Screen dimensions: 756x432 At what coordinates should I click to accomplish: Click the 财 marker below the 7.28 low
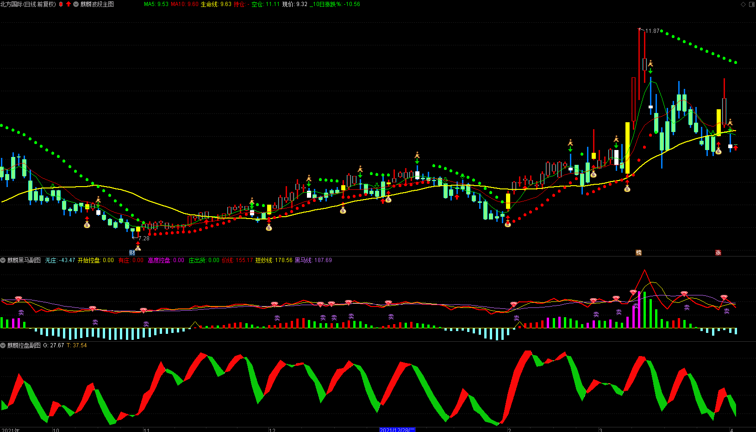coord(132,253)
